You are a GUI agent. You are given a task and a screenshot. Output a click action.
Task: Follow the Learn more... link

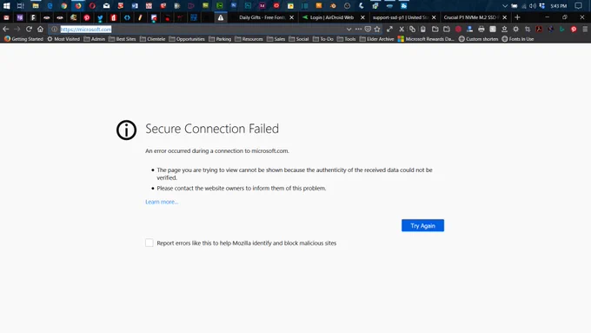pos(162,202)
